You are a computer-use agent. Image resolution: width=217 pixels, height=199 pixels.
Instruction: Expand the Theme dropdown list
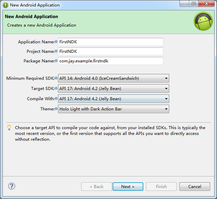pyautogui.click(x=114, y=109)
